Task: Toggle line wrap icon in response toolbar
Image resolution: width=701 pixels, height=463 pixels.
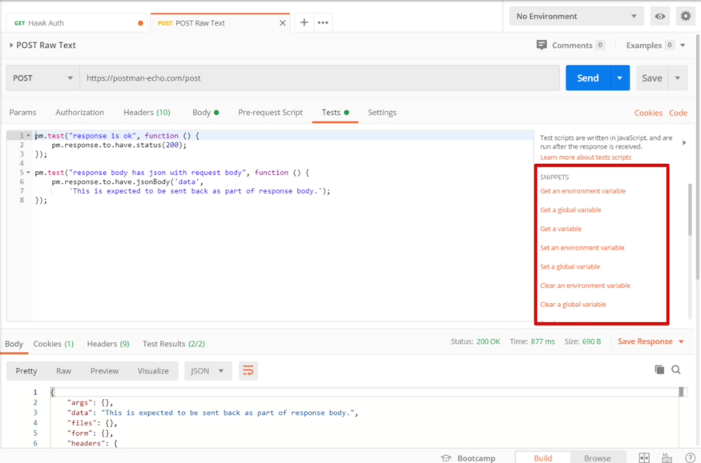Action: click(x=248, y=371)
